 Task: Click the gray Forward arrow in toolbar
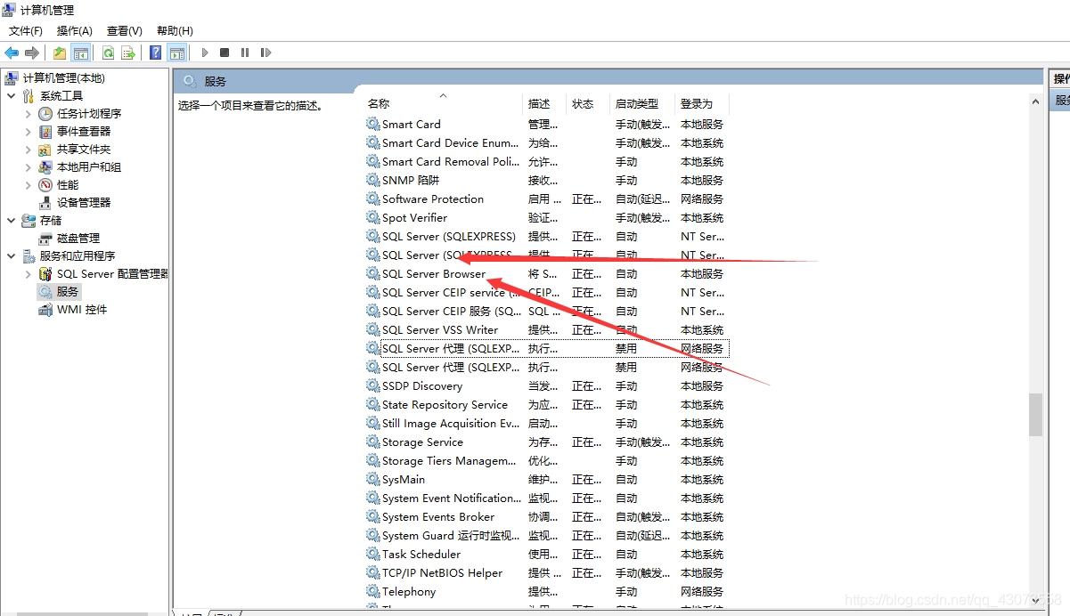pos(32,53)
